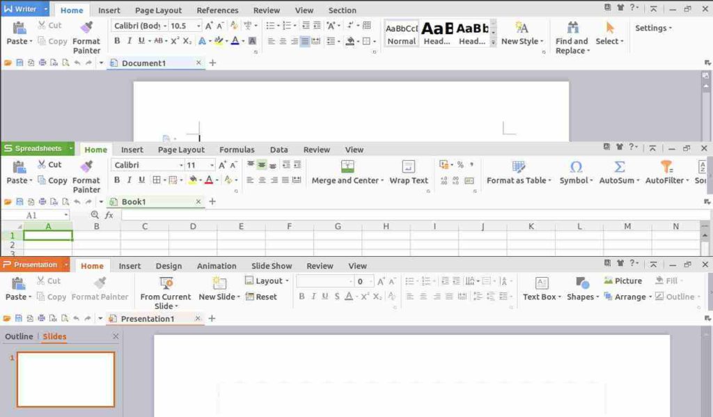
Task: Open the References tab in Writer
Action: (x=217, y=10)
